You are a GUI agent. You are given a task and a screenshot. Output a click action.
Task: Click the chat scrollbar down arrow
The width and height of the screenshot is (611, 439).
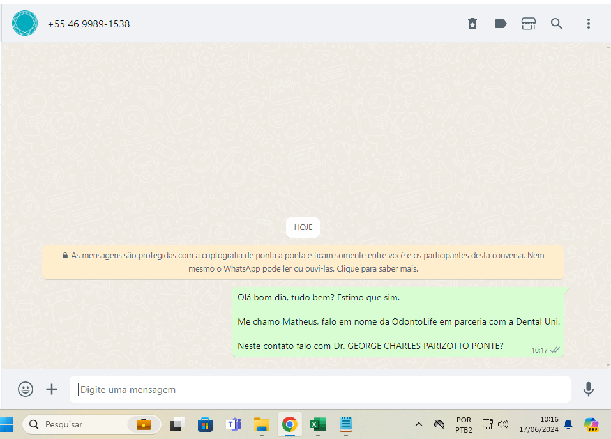608,366
